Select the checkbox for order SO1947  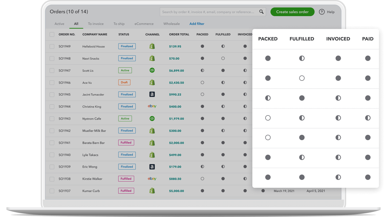point(52,70)
